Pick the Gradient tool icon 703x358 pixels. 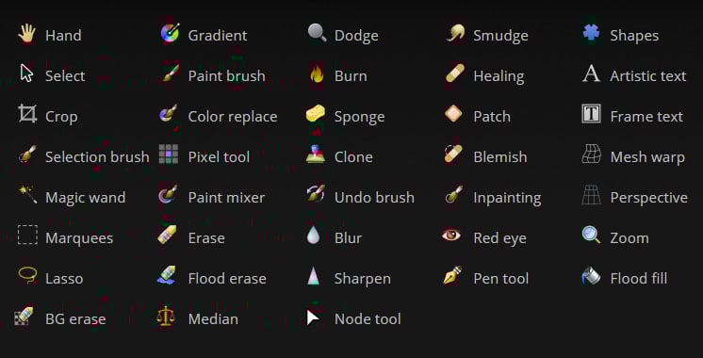tap(170, 33)
